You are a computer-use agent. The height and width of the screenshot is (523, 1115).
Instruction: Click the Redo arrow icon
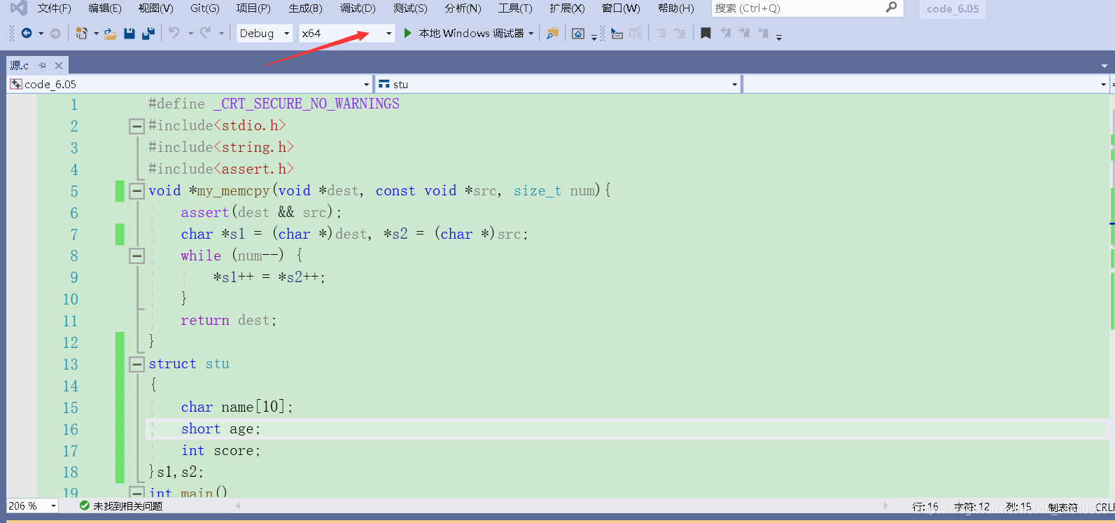tap(205, 33)
